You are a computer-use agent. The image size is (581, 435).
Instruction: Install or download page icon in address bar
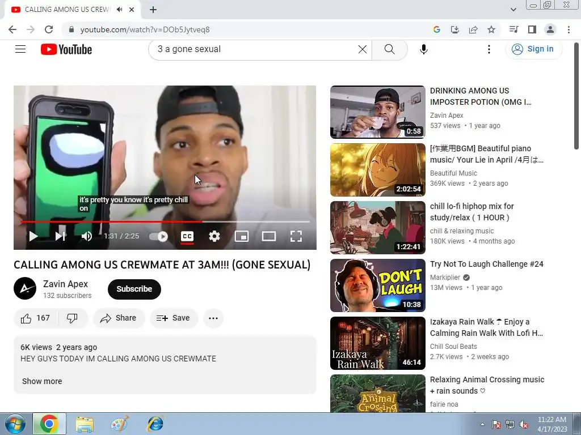[454, 29]
